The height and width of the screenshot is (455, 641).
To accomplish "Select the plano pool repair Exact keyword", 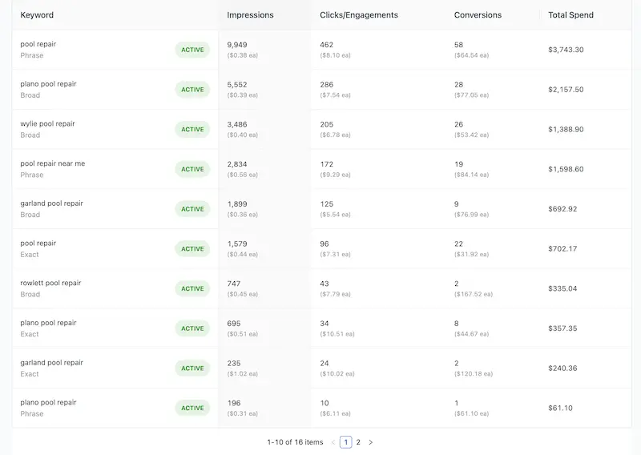I will point(48,323).
